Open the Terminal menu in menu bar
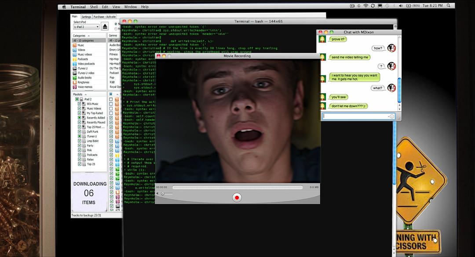Screen dimensions: 475x257 coord(78,7)
